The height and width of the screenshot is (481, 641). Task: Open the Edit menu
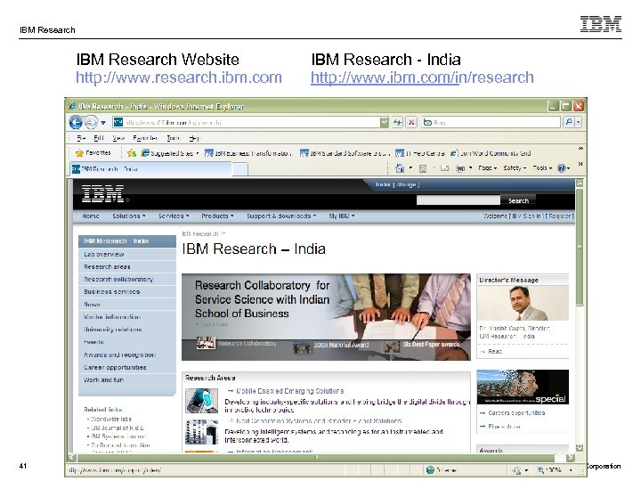(x=99, y=138)
